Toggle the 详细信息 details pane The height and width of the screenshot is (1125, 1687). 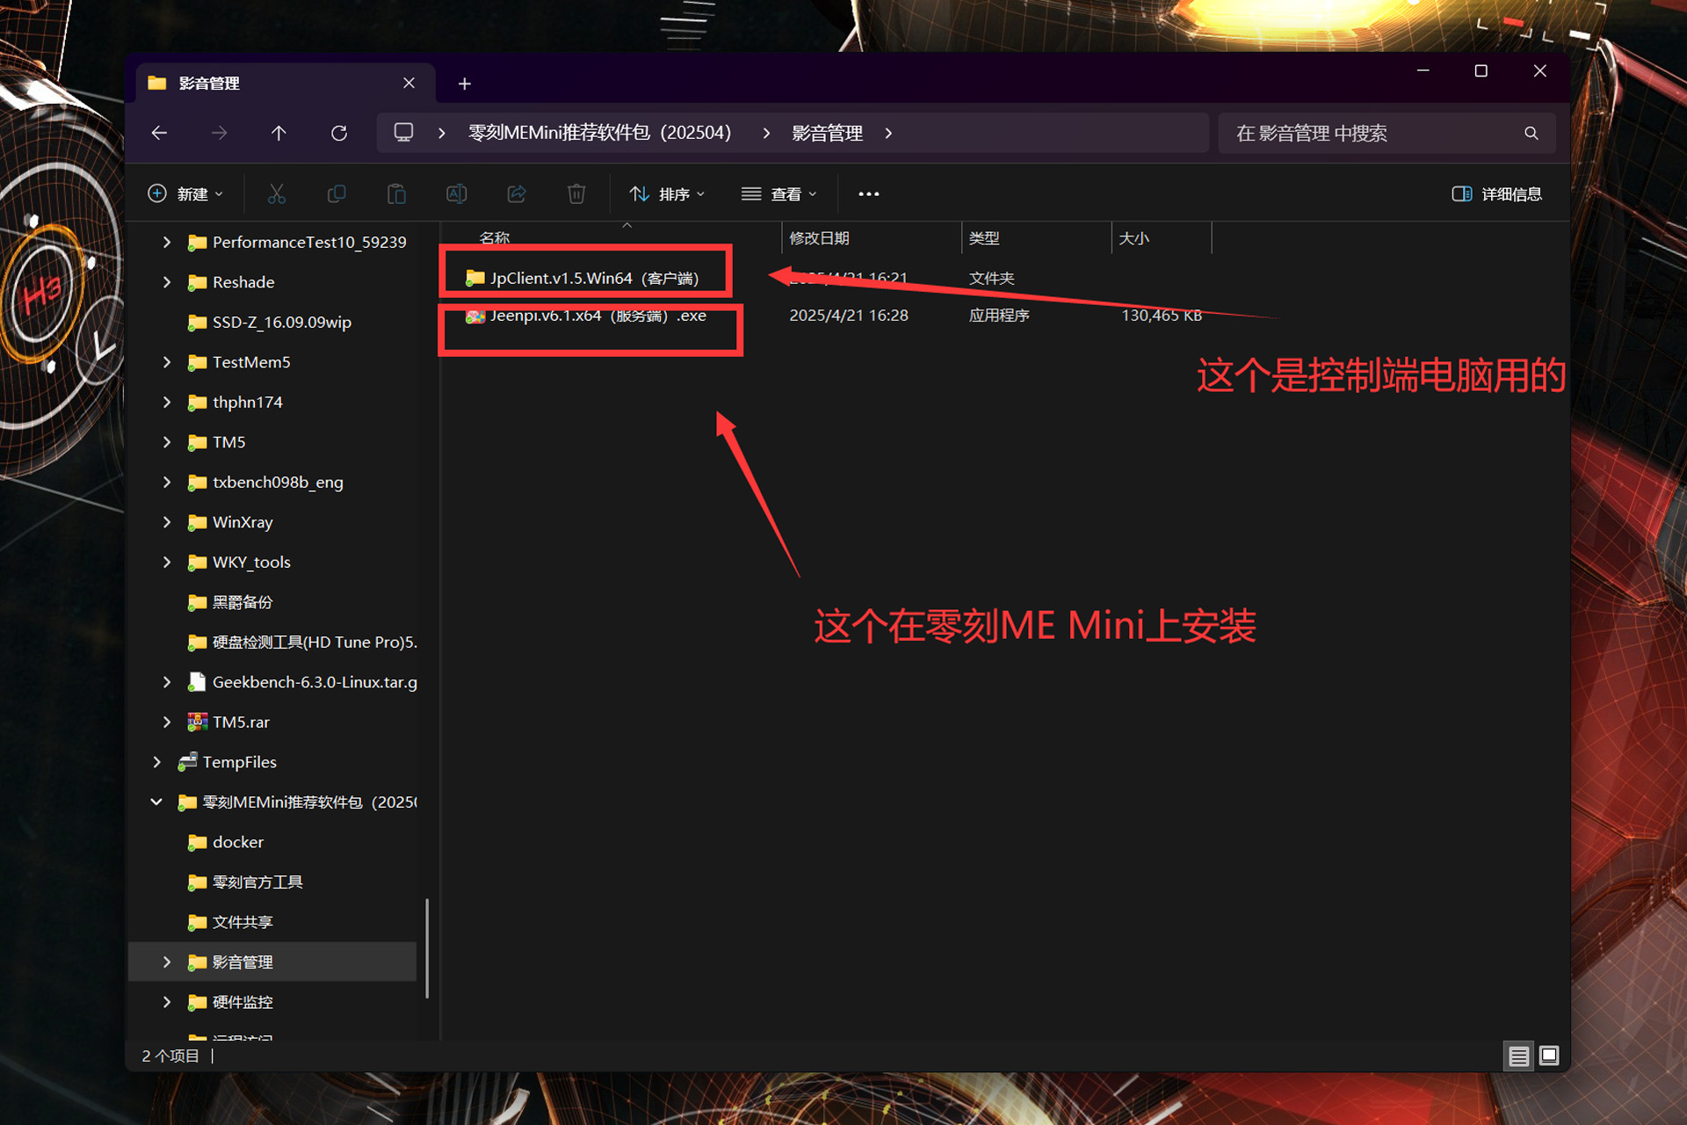(1497, 193)
